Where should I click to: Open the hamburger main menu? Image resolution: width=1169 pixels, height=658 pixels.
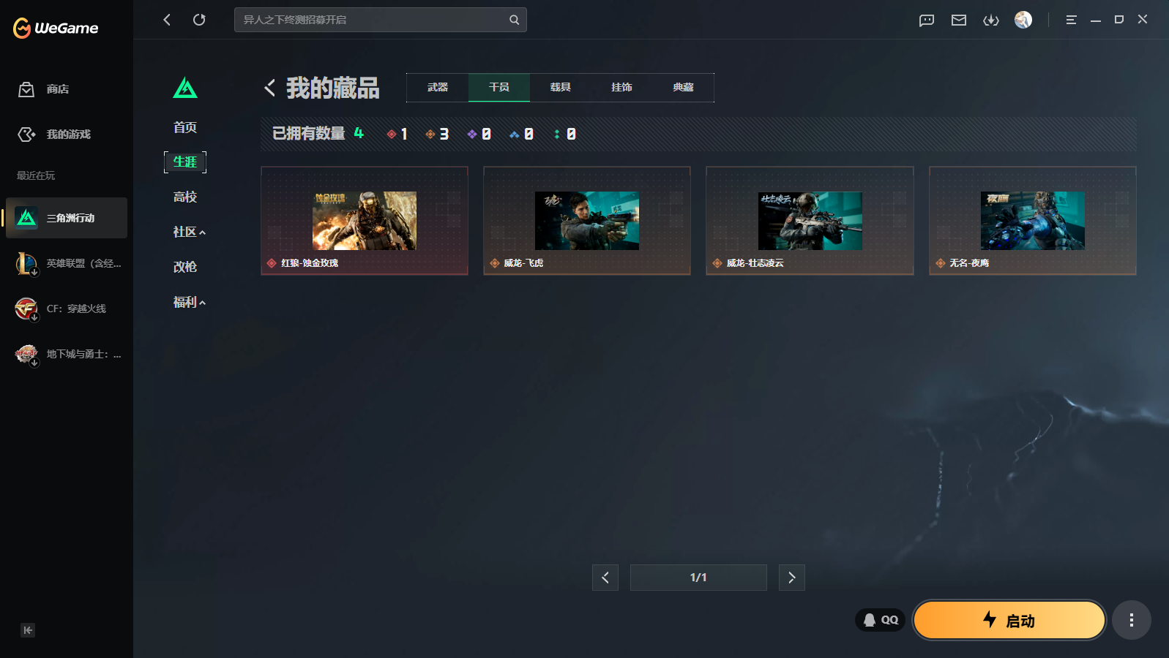click(1072, 20)
